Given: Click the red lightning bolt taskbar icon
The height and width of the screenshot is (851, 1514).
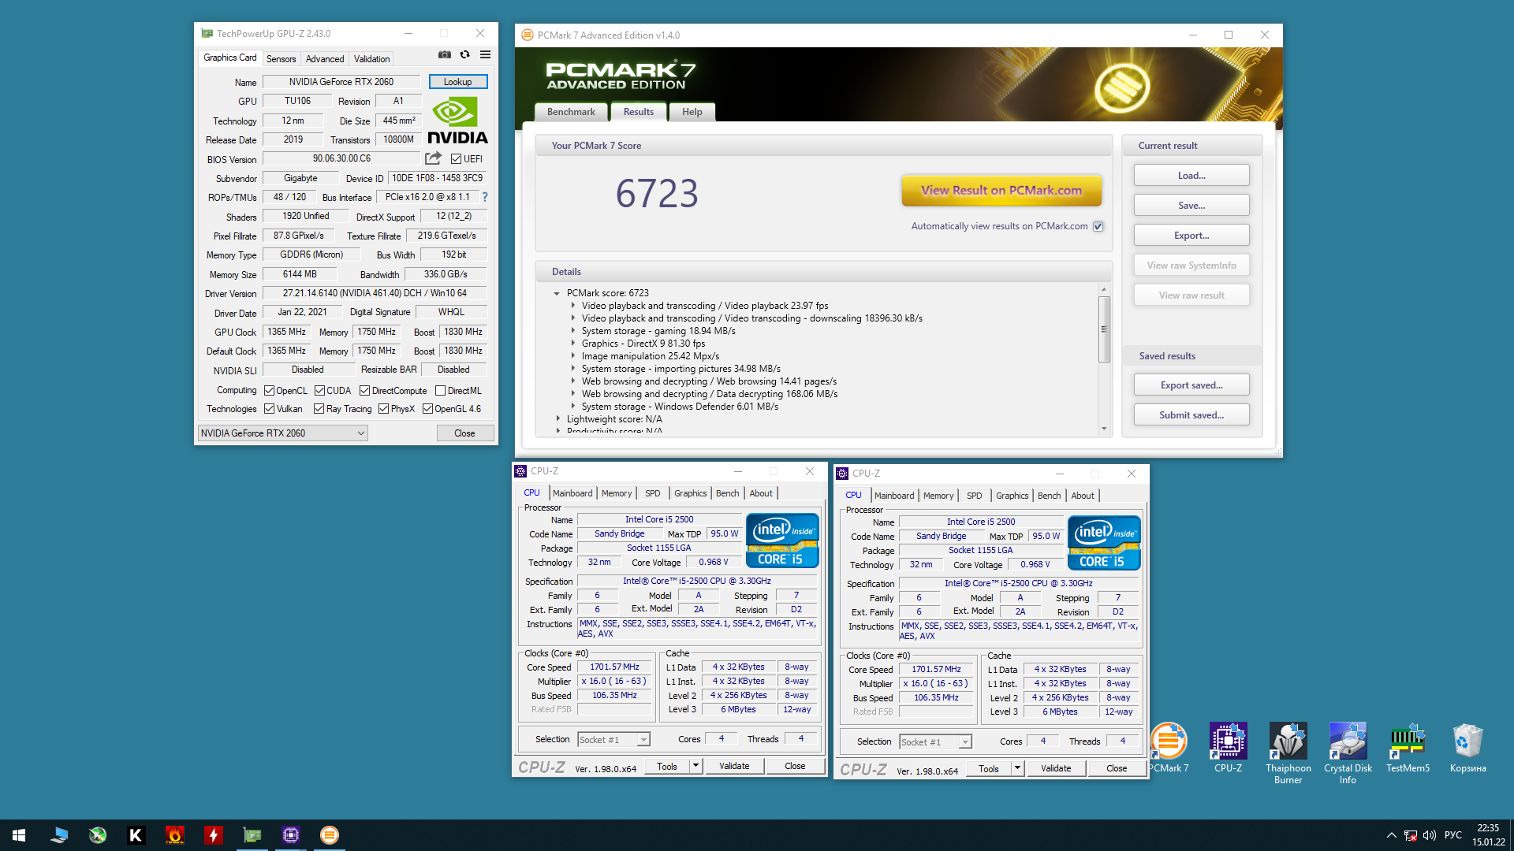Looking at the screenshot, I should point(213,835).
